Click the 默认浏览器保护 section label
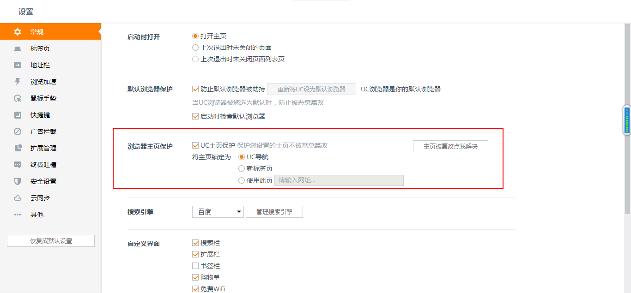Viewport: 631px width, 293px height. pos(150,89)
